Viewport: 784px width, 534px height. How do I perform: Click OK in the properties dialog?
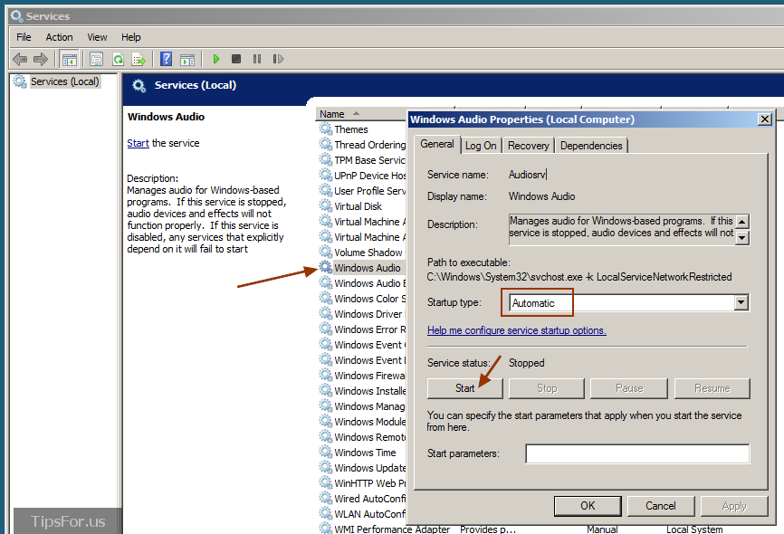click(x=588, y=506)
